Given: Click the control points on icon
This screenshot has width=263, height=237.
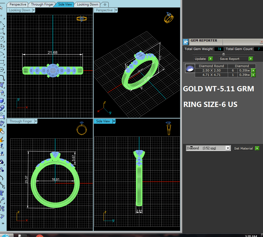Looking at the screenshot, I should [2, 185].
